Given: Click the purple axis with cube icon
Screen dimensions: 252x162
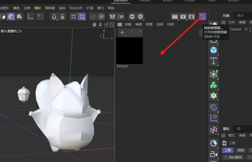Looking at the screenshot, I should [213, 118].
